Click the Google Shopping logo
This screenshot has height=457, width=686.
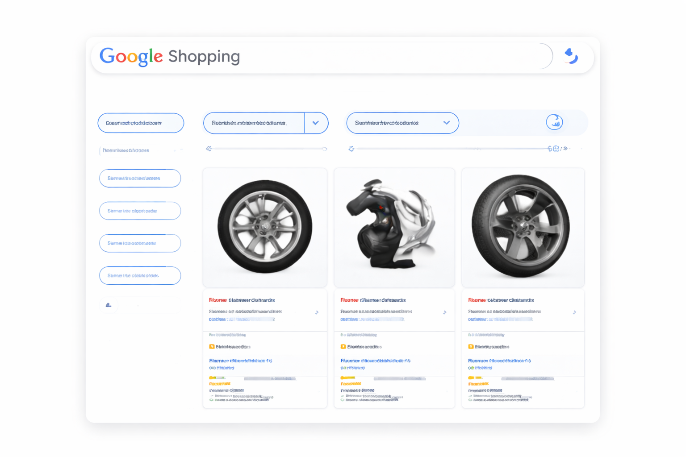pyautogui.click(x=170, y=56)
